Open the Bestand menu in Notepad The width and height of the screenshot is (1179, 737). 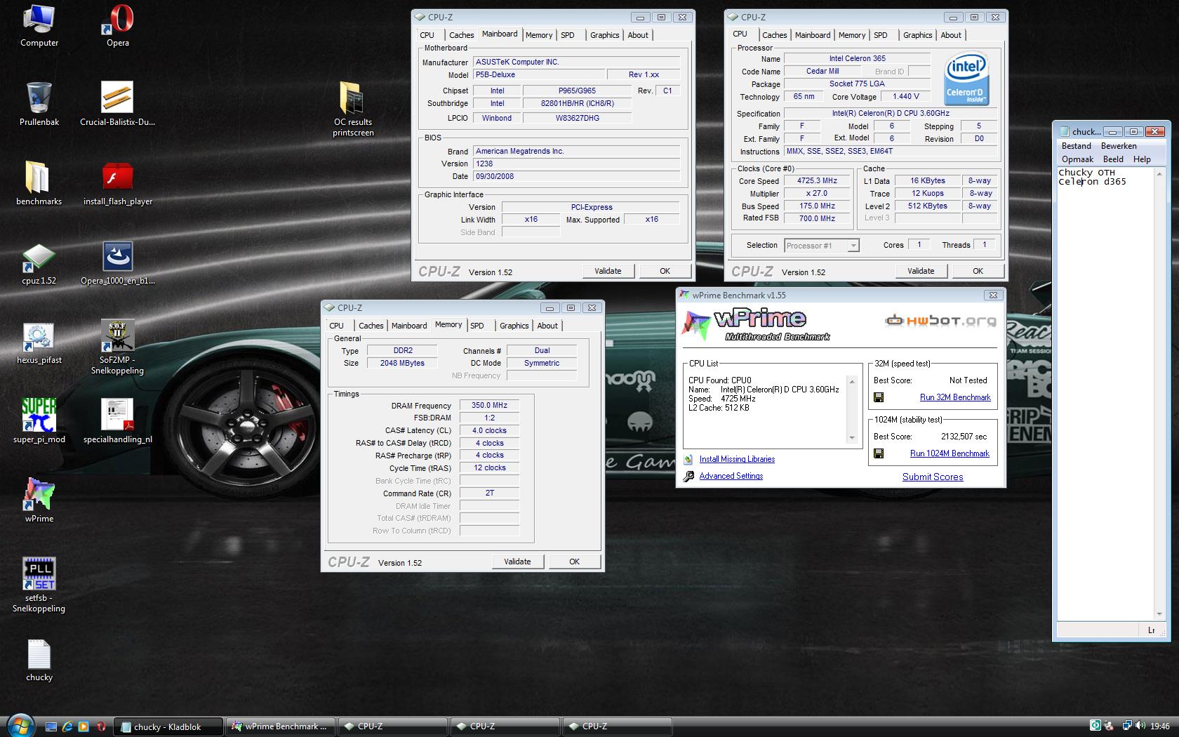pyautogui.click(x=1076, y=146)
